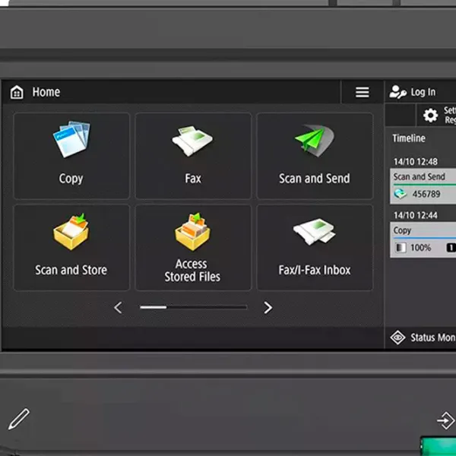Viewport: 456px width, 456px height.
Task: Open the Settings gear icon
Action: (x=430, y=116)
